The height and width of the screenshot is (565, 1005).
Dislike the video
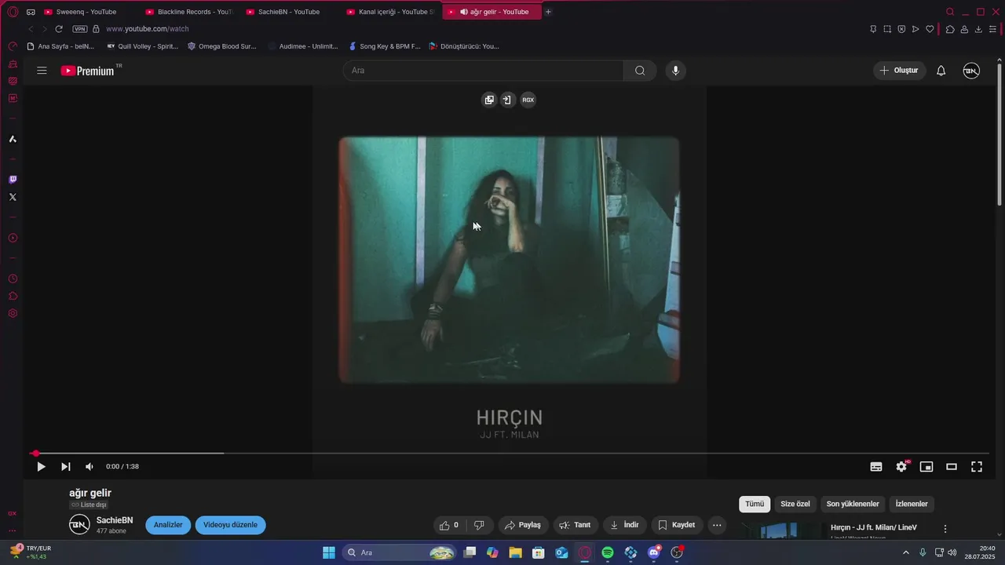[x=479, y=525]
